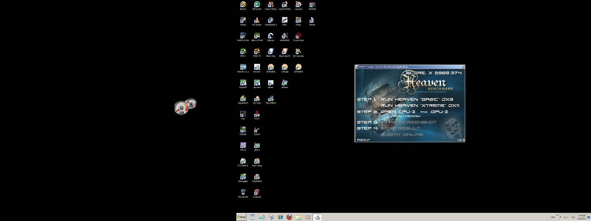Click the taskbar clock
The image size is (591, 221).
click(581, 217)
